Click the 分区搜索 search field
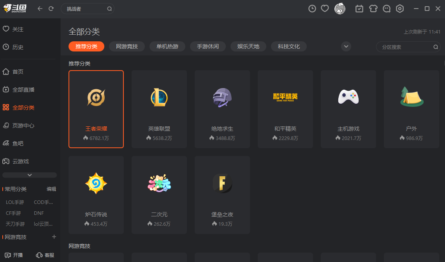The height and width of the screenshot is (262, 445). [405, 46]
